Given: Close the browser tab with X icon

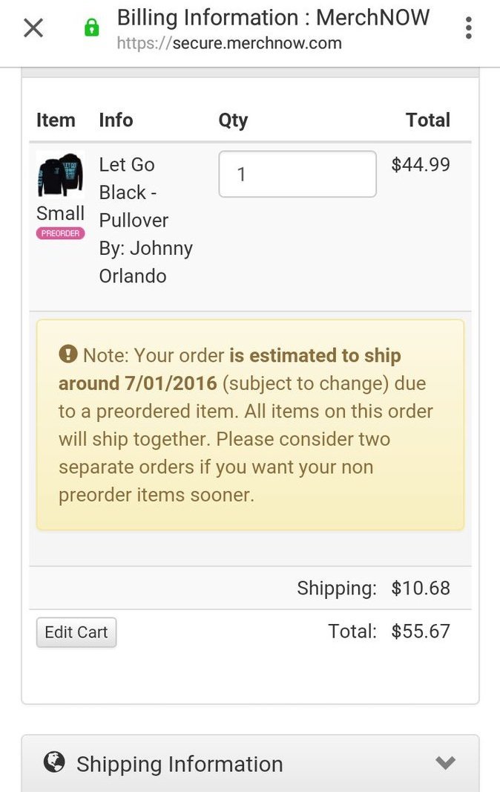Looking at the screenshot, I should tap(33, 27).
